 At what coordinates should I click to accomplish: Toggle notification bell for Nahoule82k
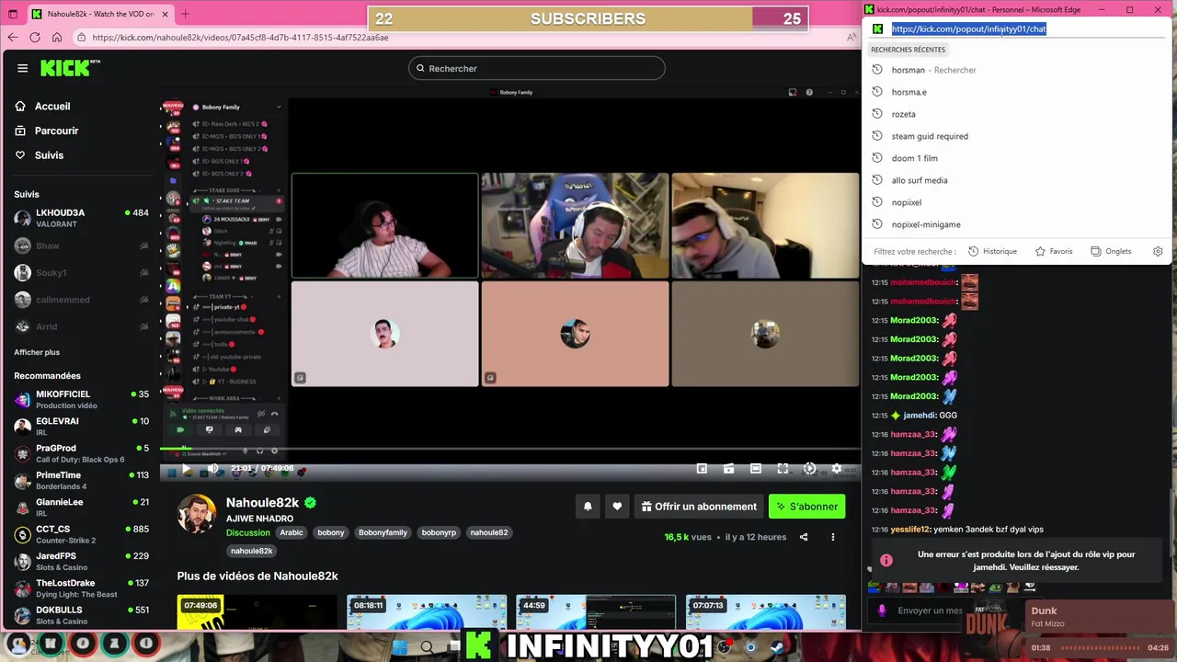(x=588, y=507)
